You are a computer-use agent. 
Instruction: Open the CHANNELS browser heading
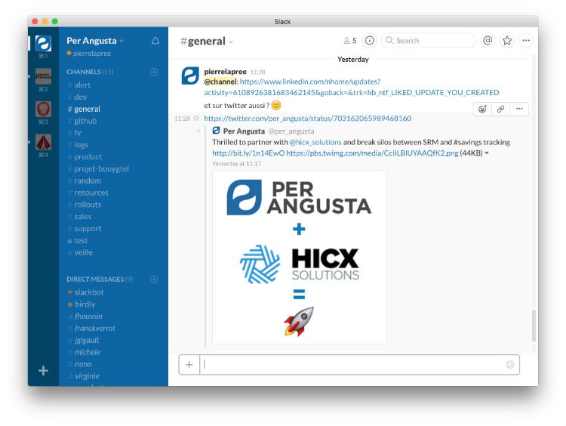90,72
